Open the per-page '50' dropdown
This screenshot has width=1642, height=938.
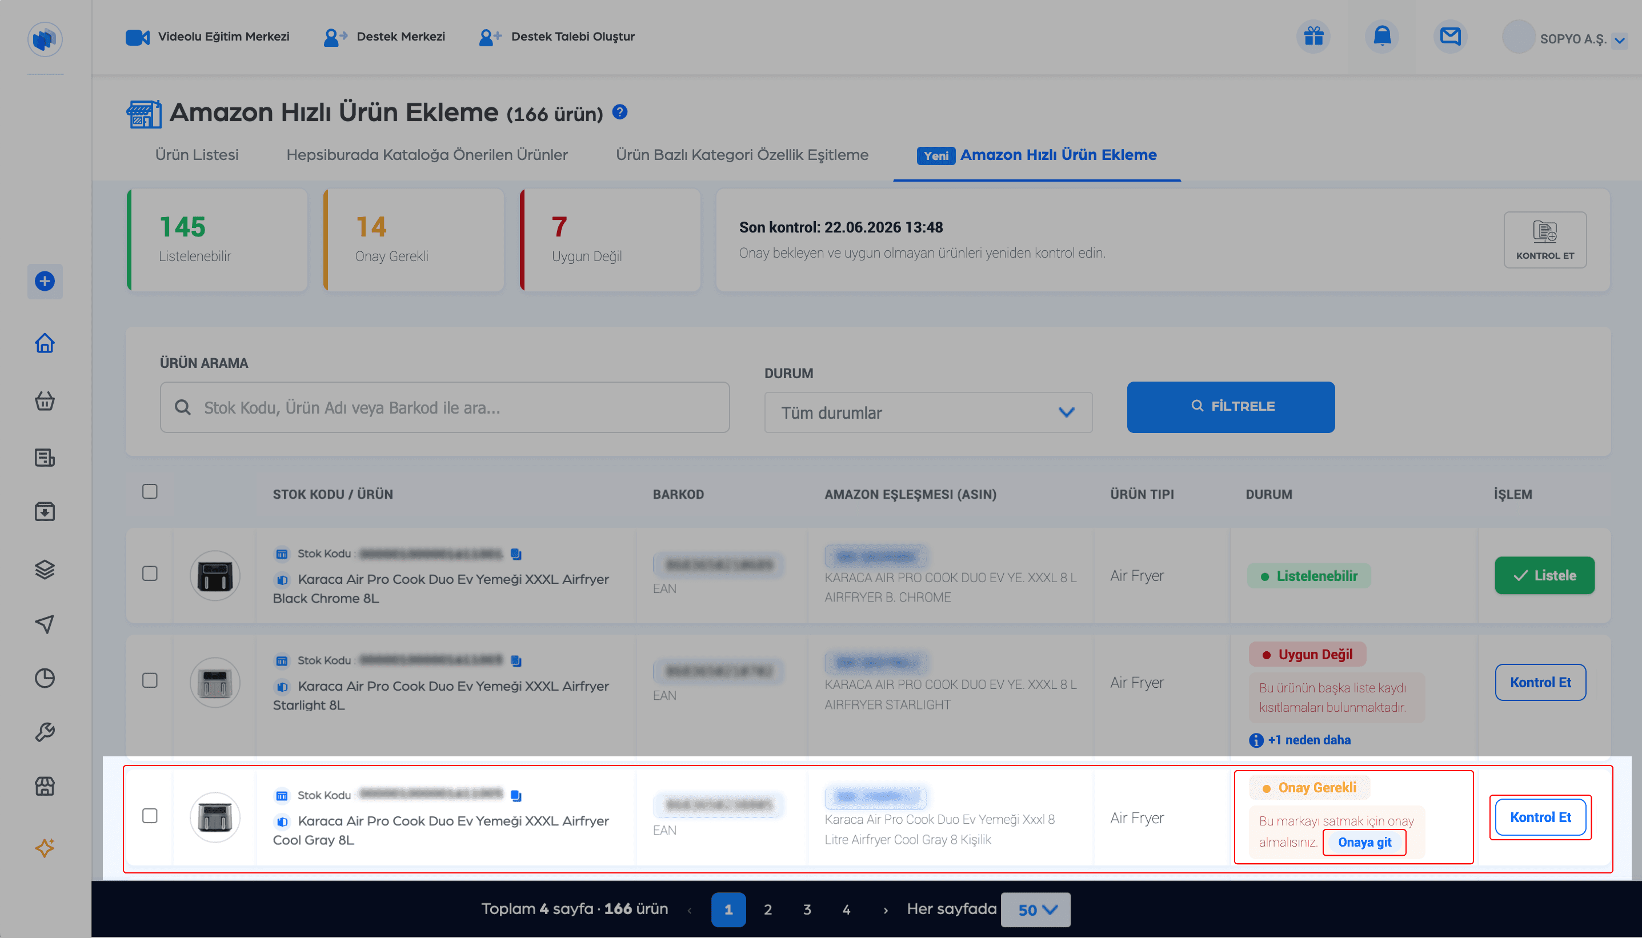point(1036,909)
